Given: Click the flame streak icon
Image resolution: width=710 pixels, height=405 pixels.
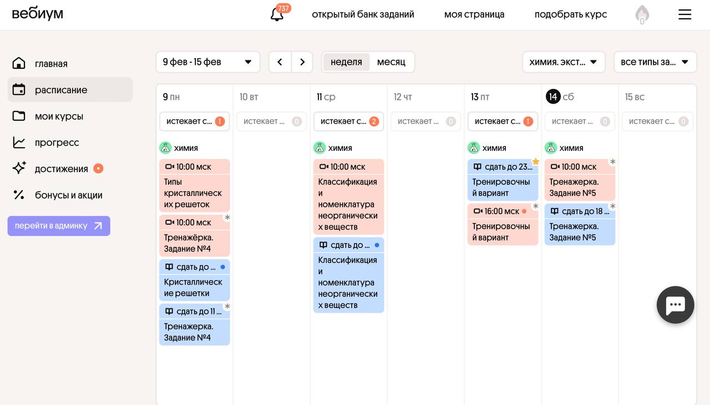Looking at the screenshot, I should click(642, 14).
